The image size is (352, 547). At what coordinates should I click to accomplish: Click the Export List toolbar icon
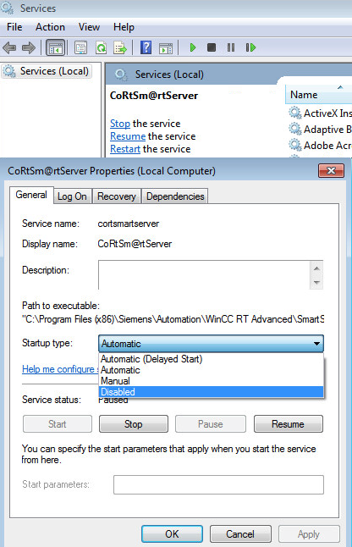pyautogui.click(x=120, y=47)
